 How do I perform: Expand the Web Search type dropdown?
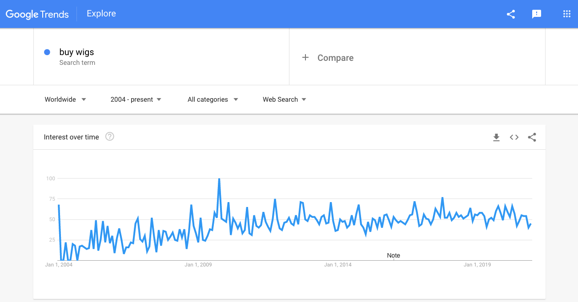[x=285, y=99]
